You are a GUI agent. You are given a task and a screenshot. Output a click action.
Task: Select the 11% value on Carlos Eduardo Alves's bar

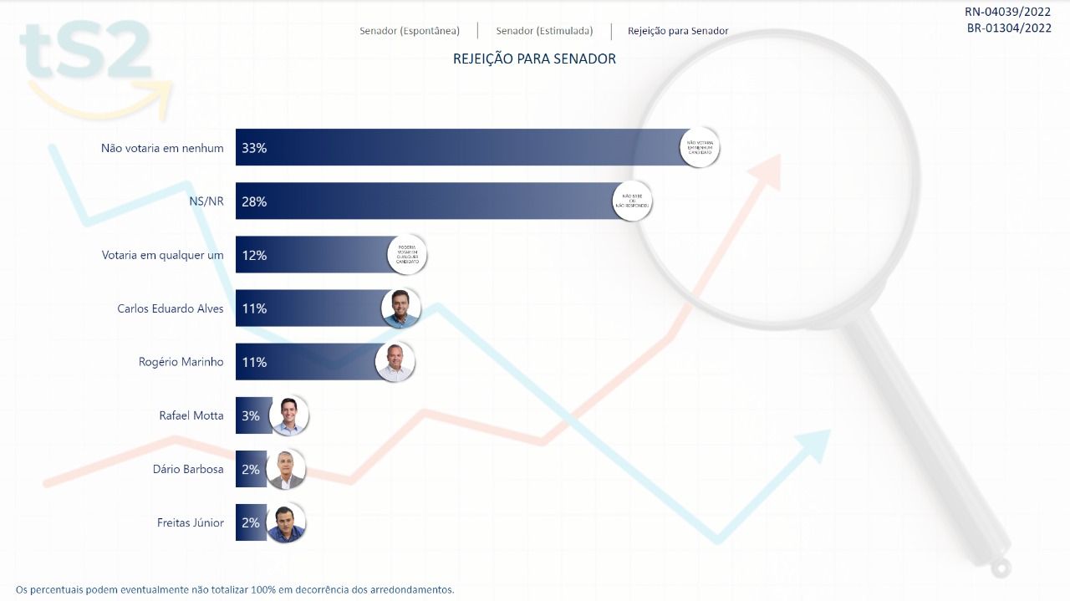click(x=254, y=308)
